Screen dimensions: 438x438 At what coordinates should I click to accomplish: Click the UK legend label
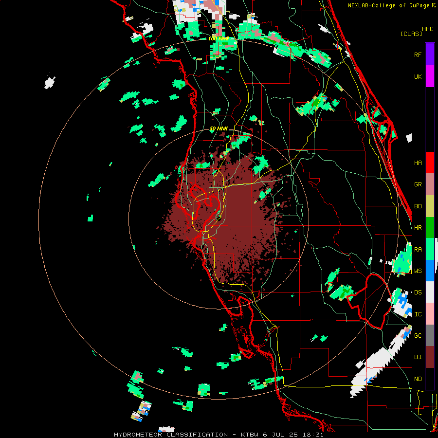click(418, 76)
